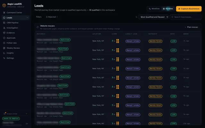
Task: Click the SAVED TO PROFILE badge
Action: coord(11,118)
